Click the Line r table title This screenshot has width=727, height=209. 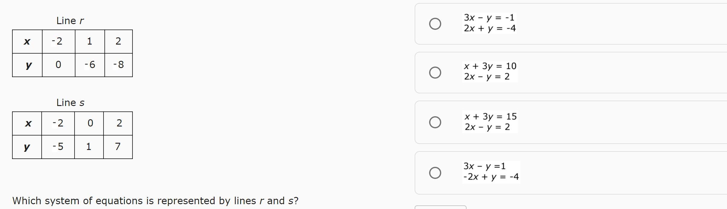[x=70, y=21]
